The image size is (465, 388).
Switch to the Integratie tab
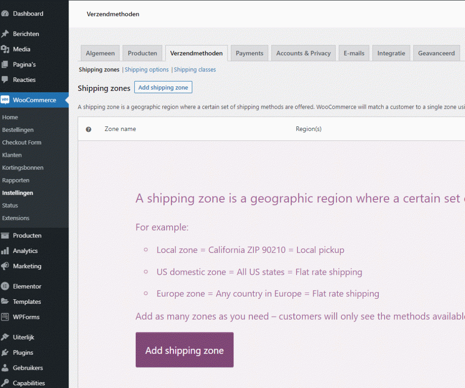click(391, 53)
